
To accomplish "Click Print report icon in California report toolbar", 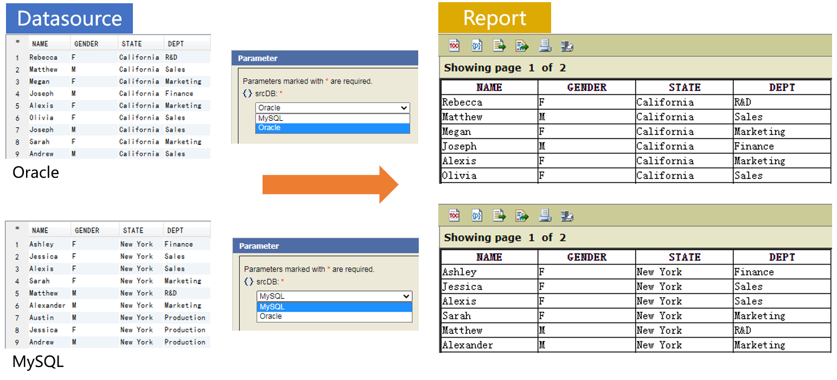I will [x=545, y=46].
